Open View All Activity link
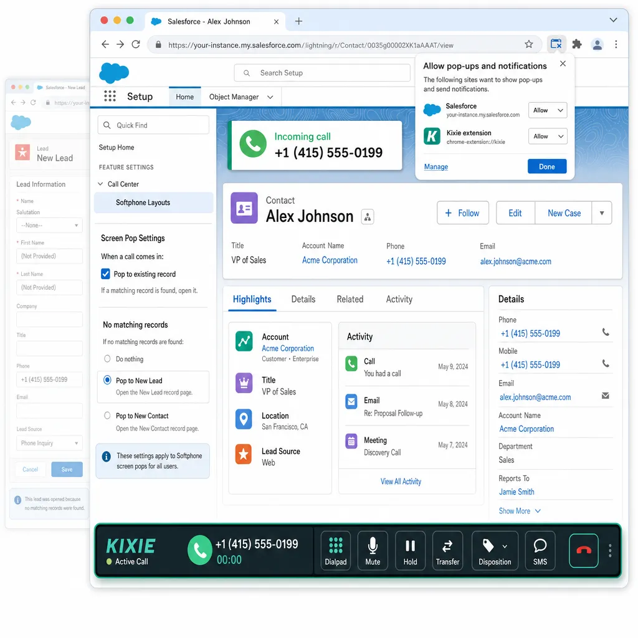Screen dimensions: 638x638 [x=401, y=482]
